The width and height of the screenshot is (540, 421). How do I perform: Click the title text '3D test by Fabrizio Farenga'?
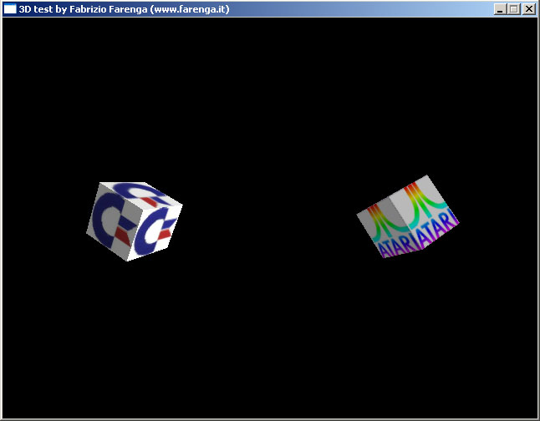pyautogui.click(x=83, y=9)
